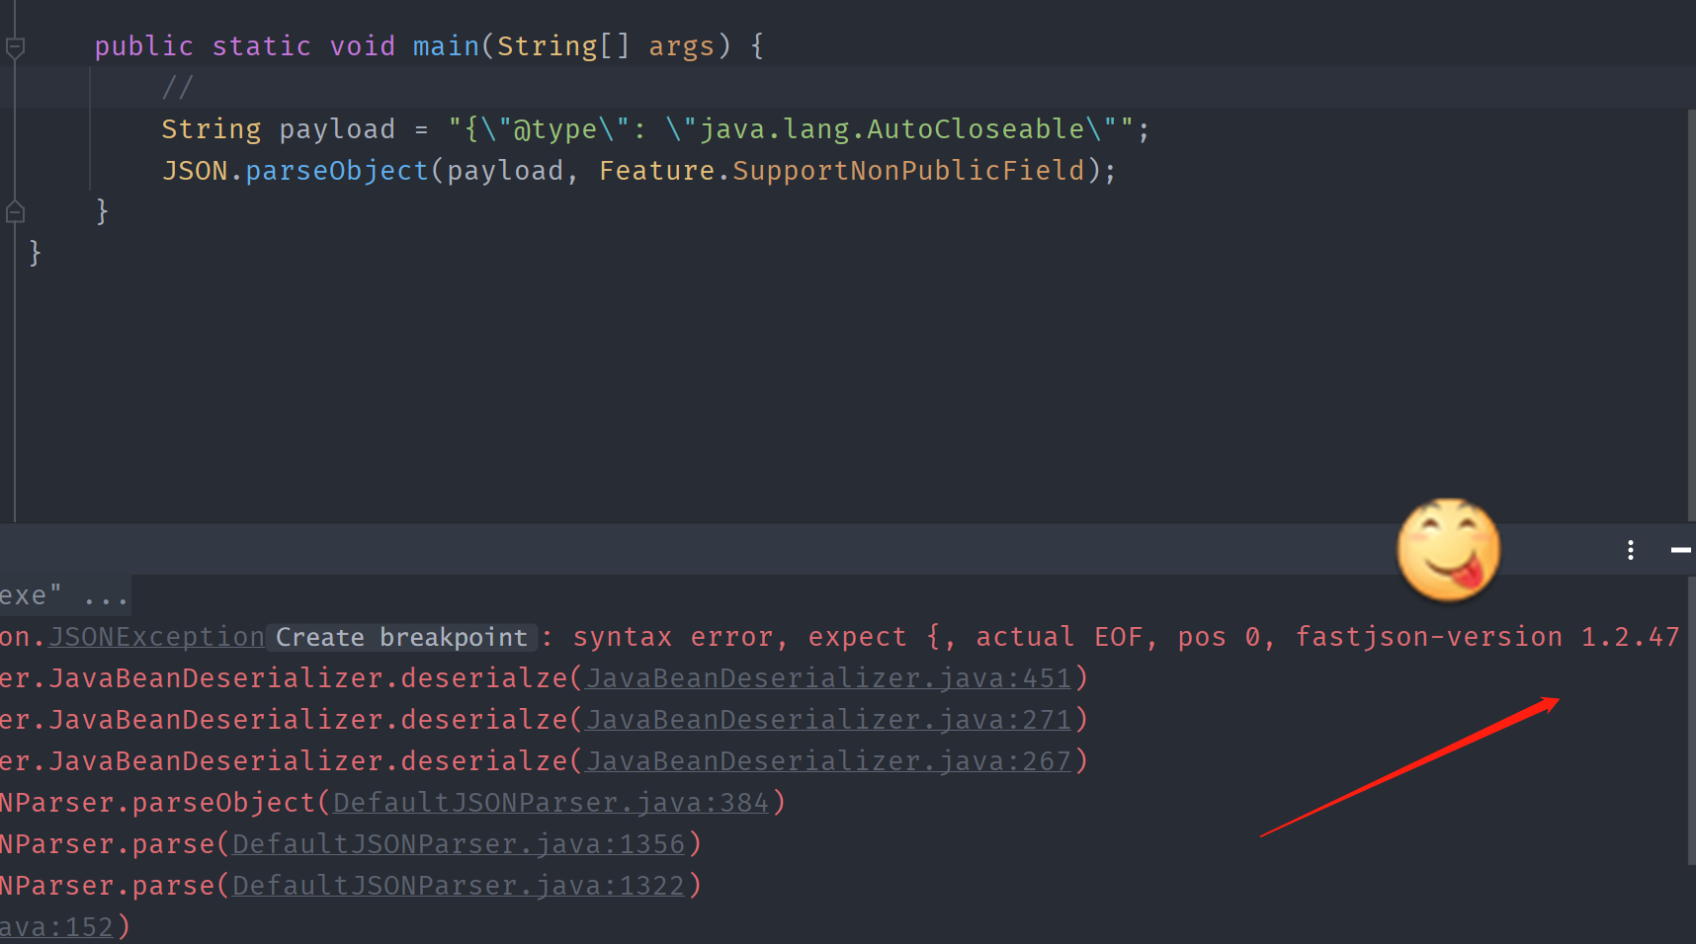Follow the JavaBeanDeserializer.java:271 stack link
The image size is (1696, 944).
tap(829, 720)
